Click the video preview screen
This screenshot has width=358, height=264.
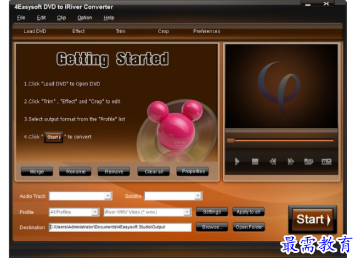281,86
